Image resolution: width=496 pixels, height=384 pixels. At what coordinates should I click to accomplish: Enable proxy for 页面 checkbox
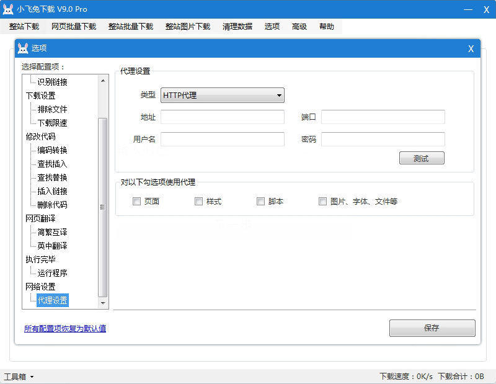coord(136,201)
